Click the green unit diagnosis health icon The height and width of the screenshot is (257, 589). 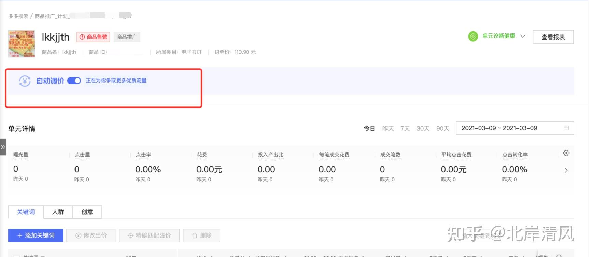[473, 36]
